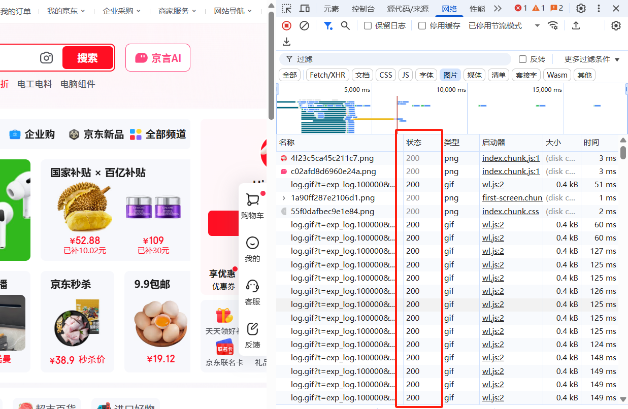The height and width of the screenshot is (409, 628).
Task: Toggle the JS type filter
Action: 406,75
